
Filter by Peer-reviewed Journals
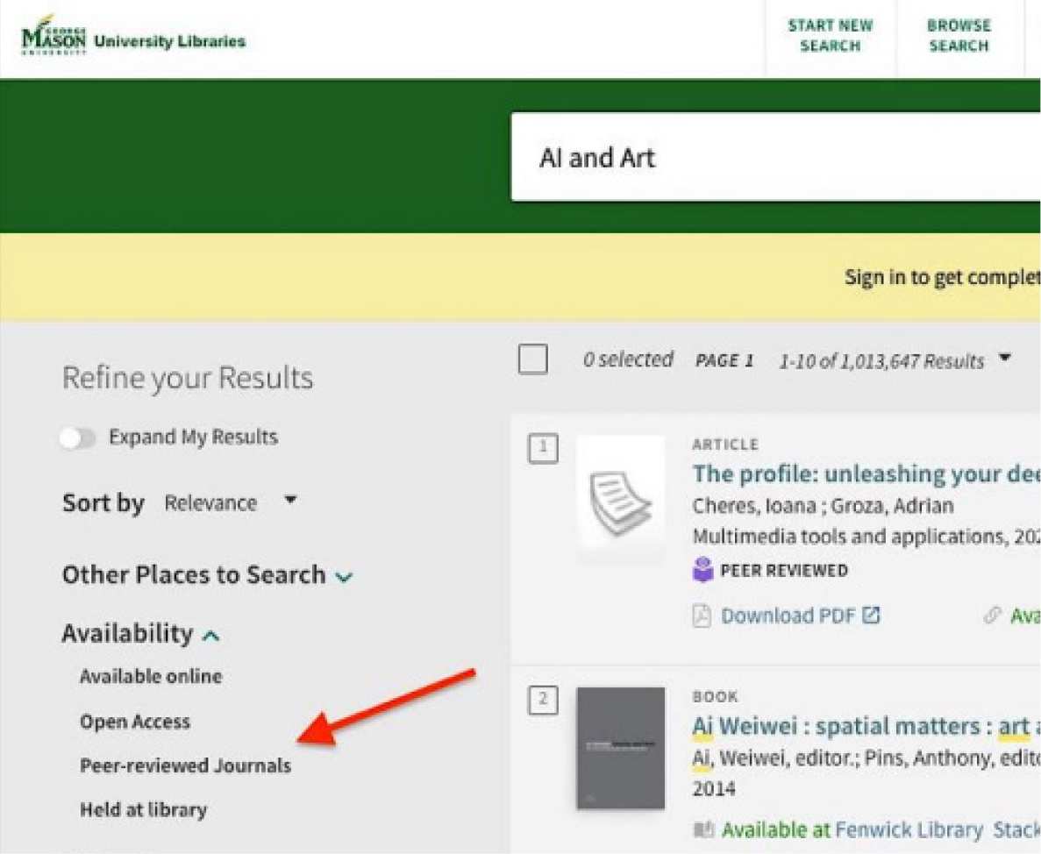tap(185, 765)
